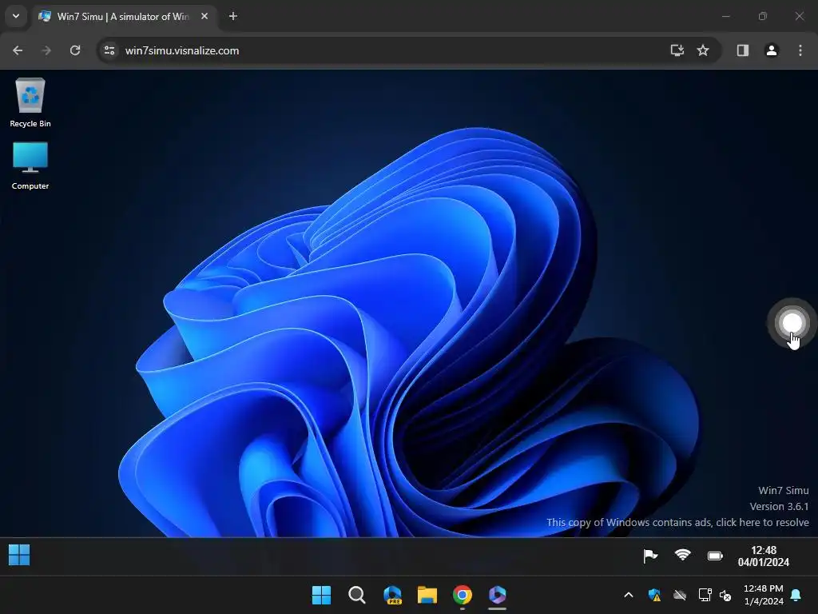
Task: Select the Win7 Simu tab
Action: tap(123, 17)
